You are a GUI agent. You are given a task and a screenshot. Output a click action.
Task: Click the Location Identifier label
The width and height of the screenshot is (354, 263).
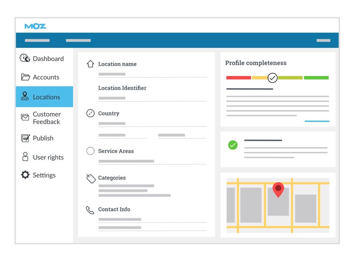pyautogui.click(x=122, y=88)
